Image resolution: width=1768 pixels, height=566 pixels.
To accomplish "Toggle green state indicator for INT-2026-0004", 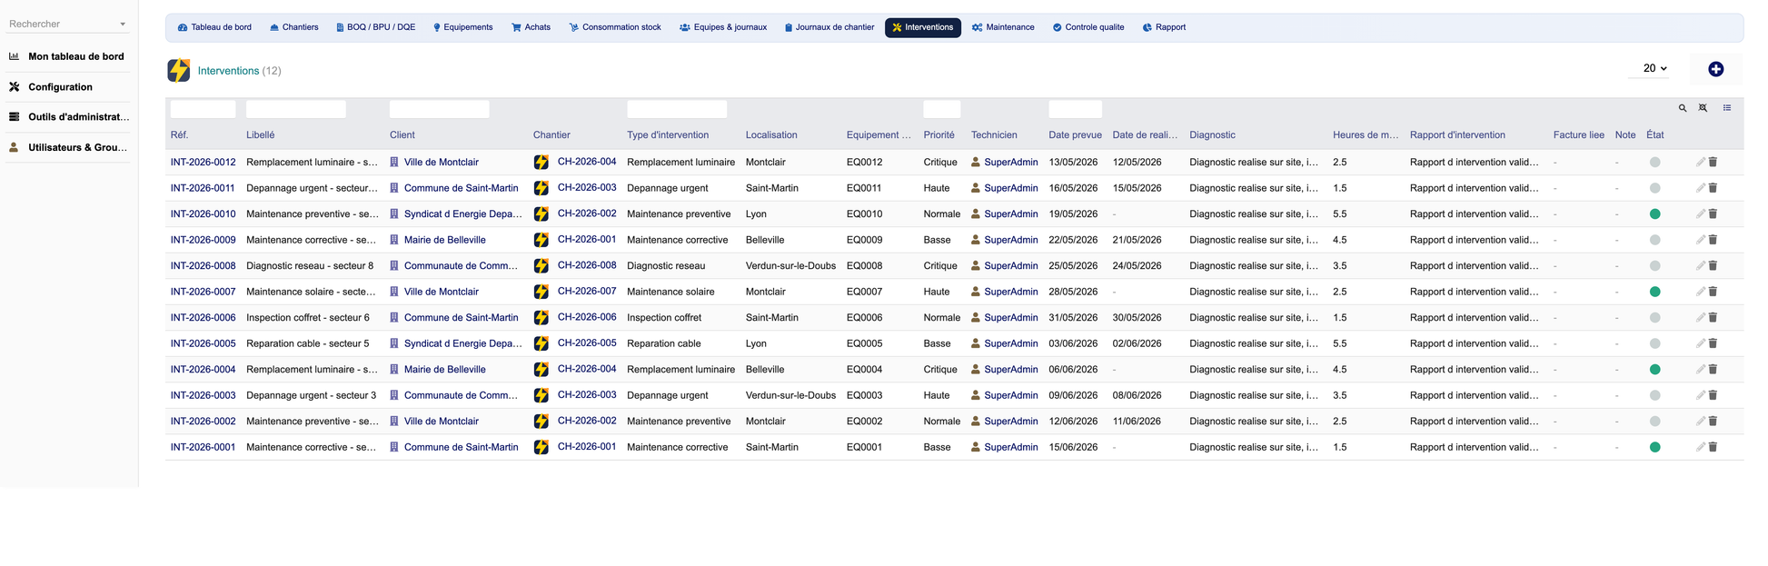I will point(1654,370).
